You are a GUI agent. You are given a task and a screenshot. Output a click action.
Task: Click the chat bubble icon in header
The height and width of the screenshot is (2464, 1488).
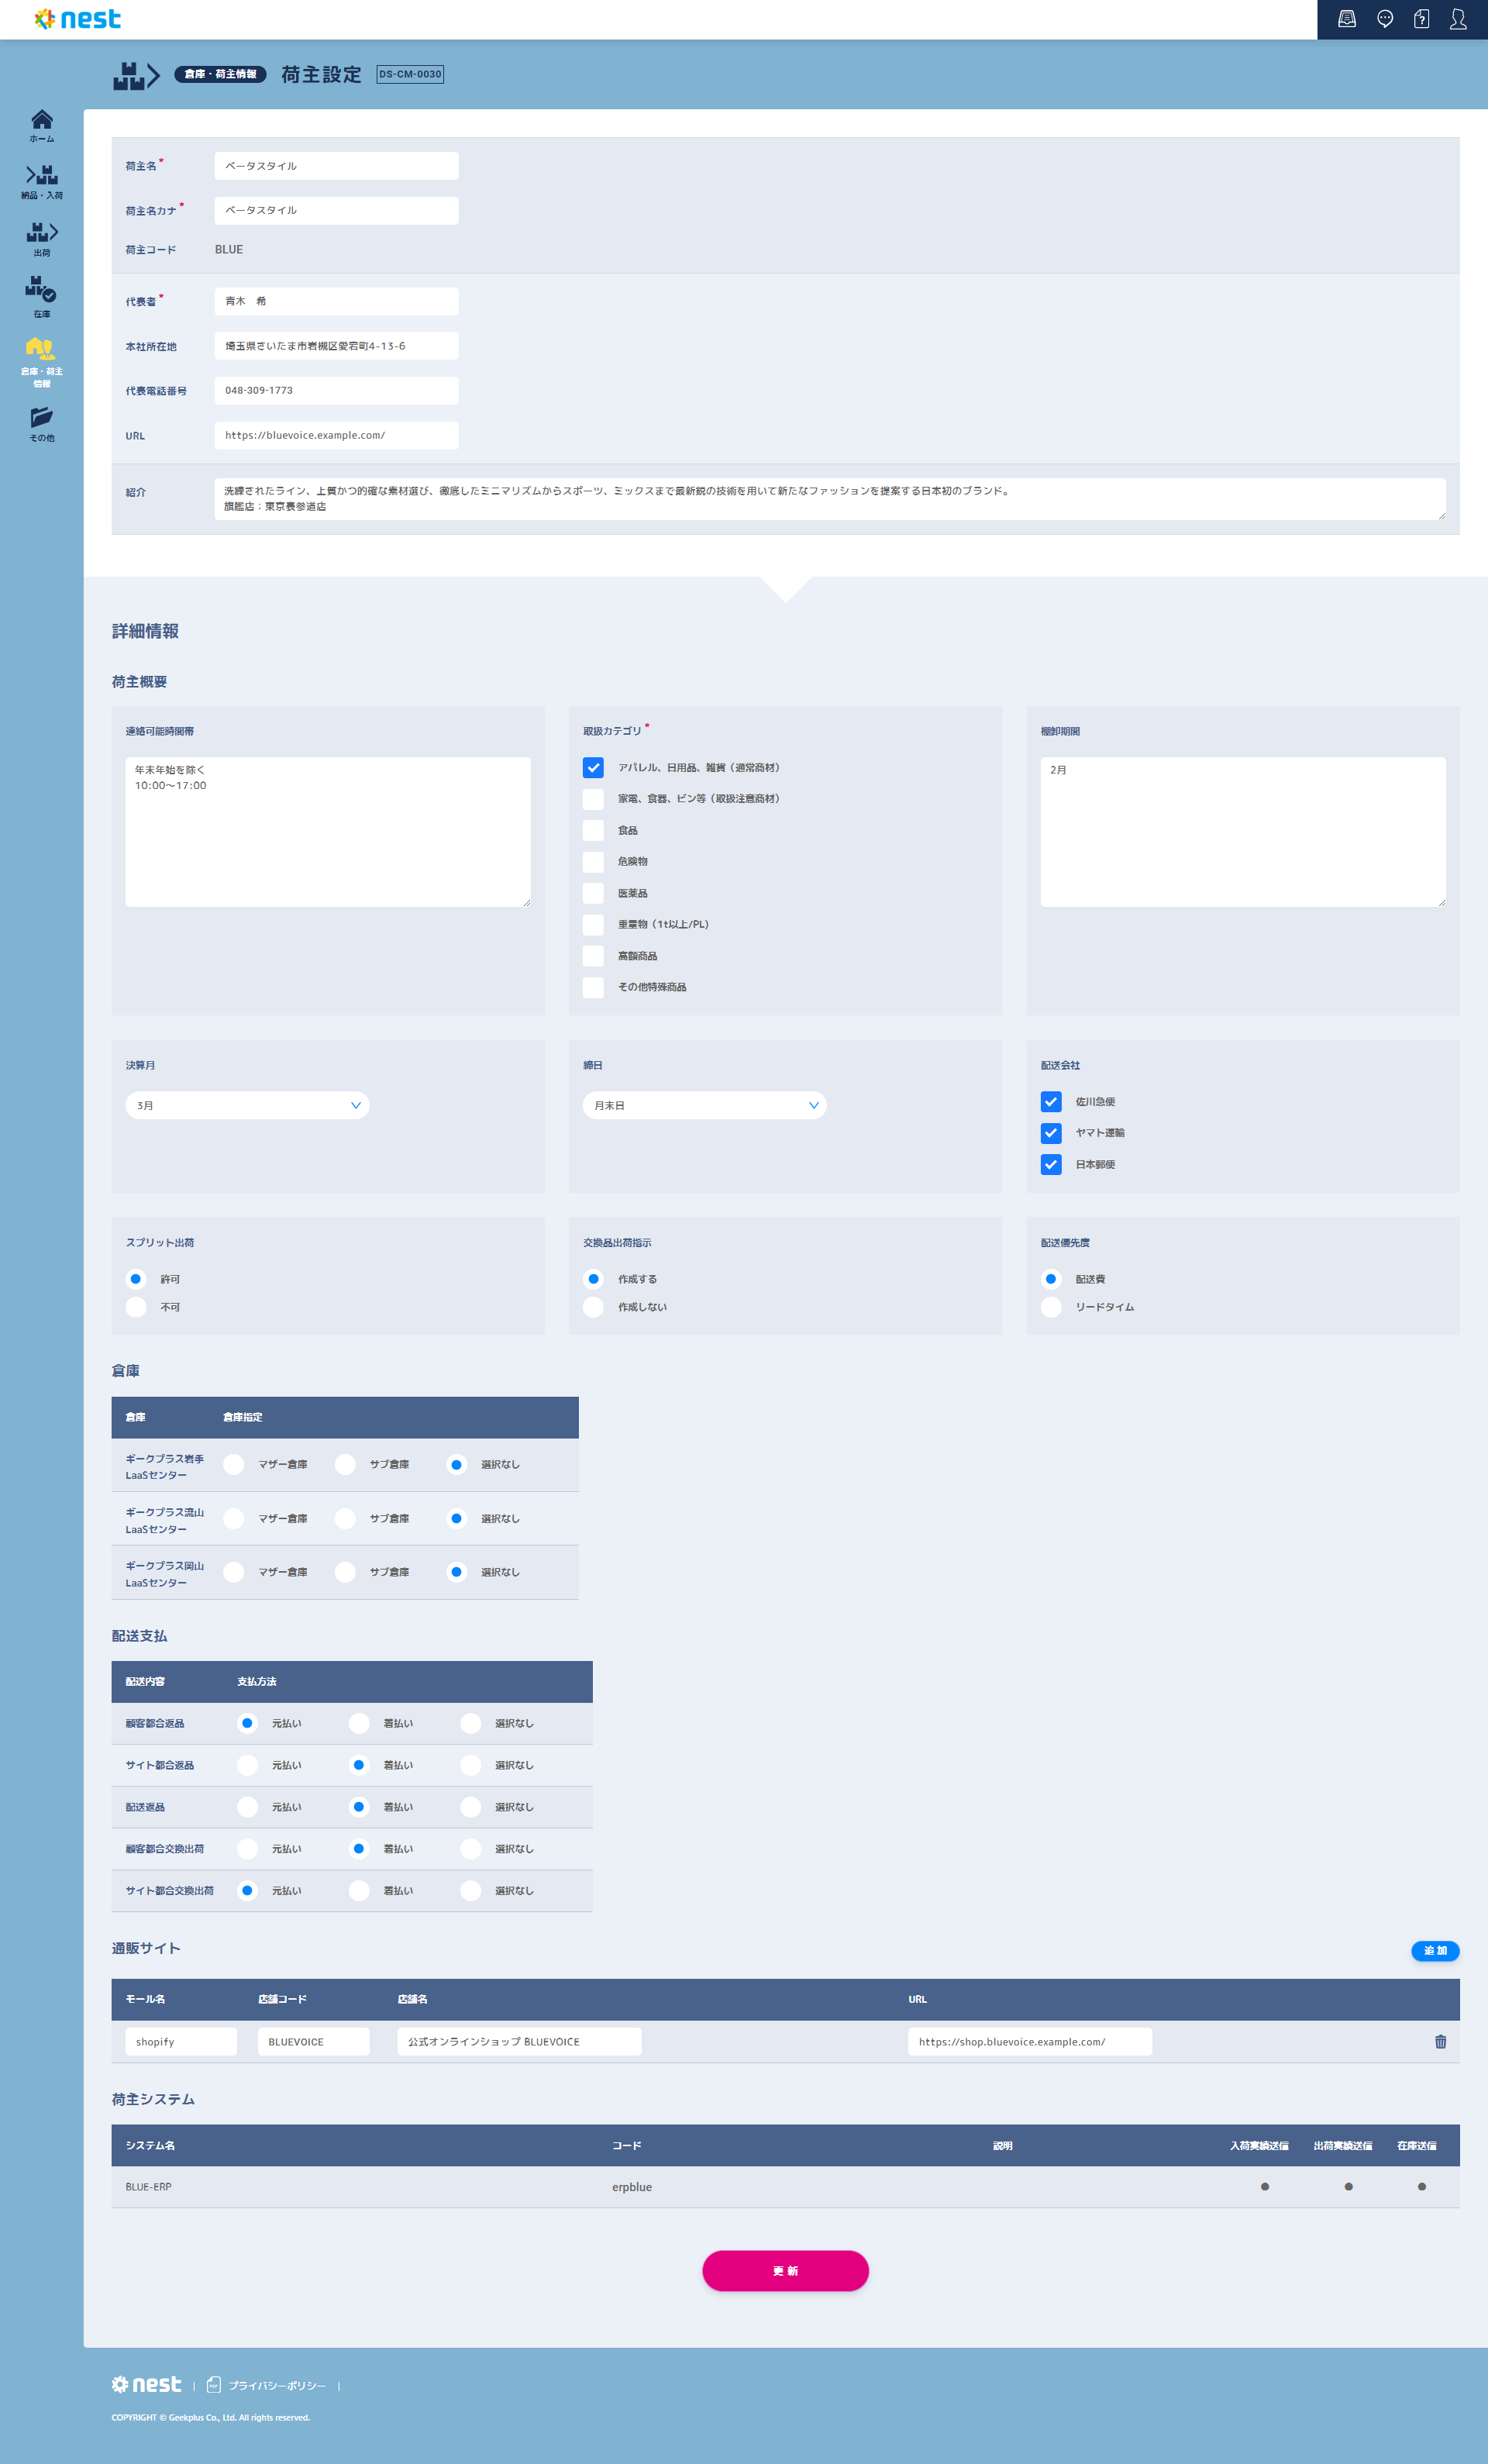[1384, 19]
